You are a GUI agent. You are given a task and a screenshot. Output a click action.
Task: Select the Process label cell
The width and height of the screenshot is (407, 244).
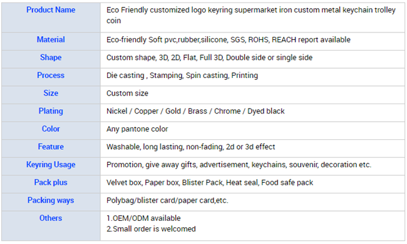51,76
